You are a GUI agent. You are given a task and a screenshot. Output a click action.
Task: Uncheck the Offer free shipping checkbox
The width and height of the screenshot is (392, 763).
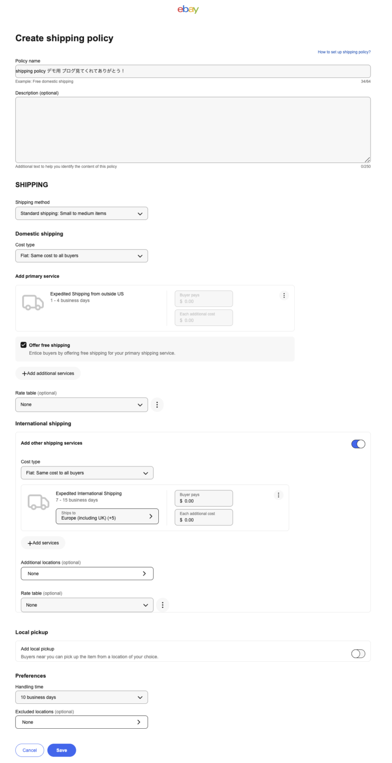click(23, 345)
